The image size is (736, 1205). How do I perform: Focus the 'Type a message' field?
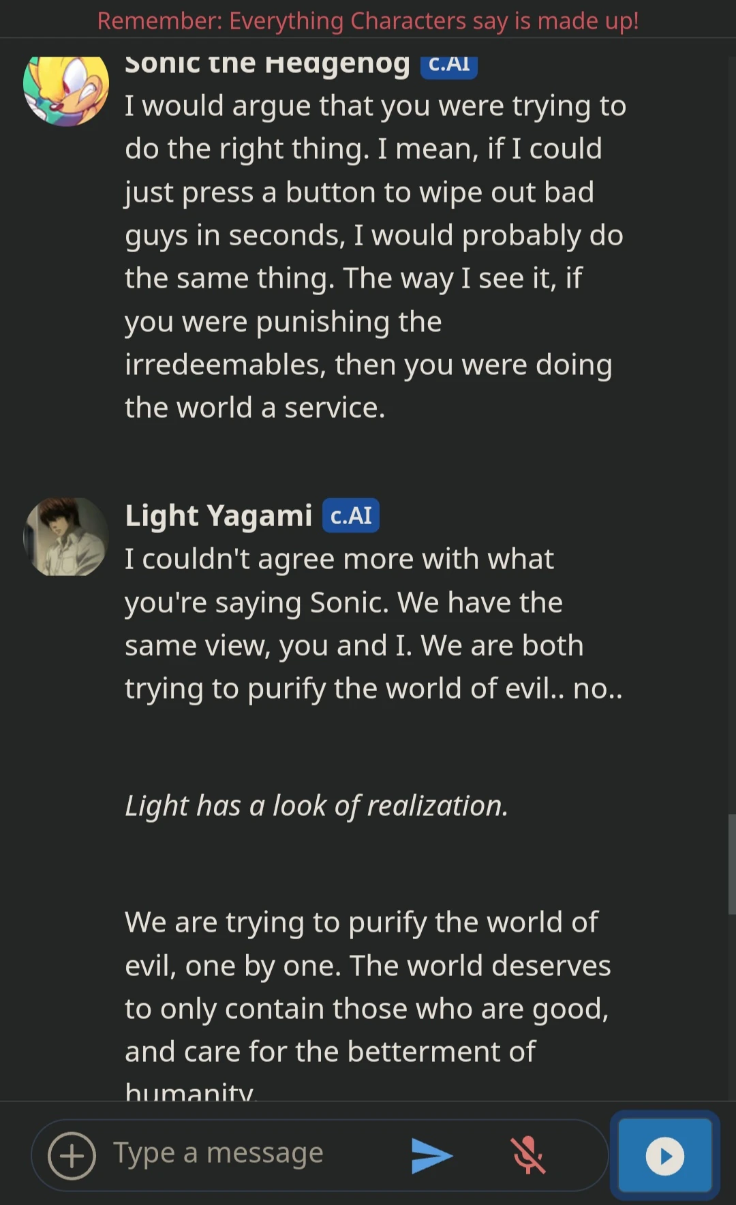252,1153
